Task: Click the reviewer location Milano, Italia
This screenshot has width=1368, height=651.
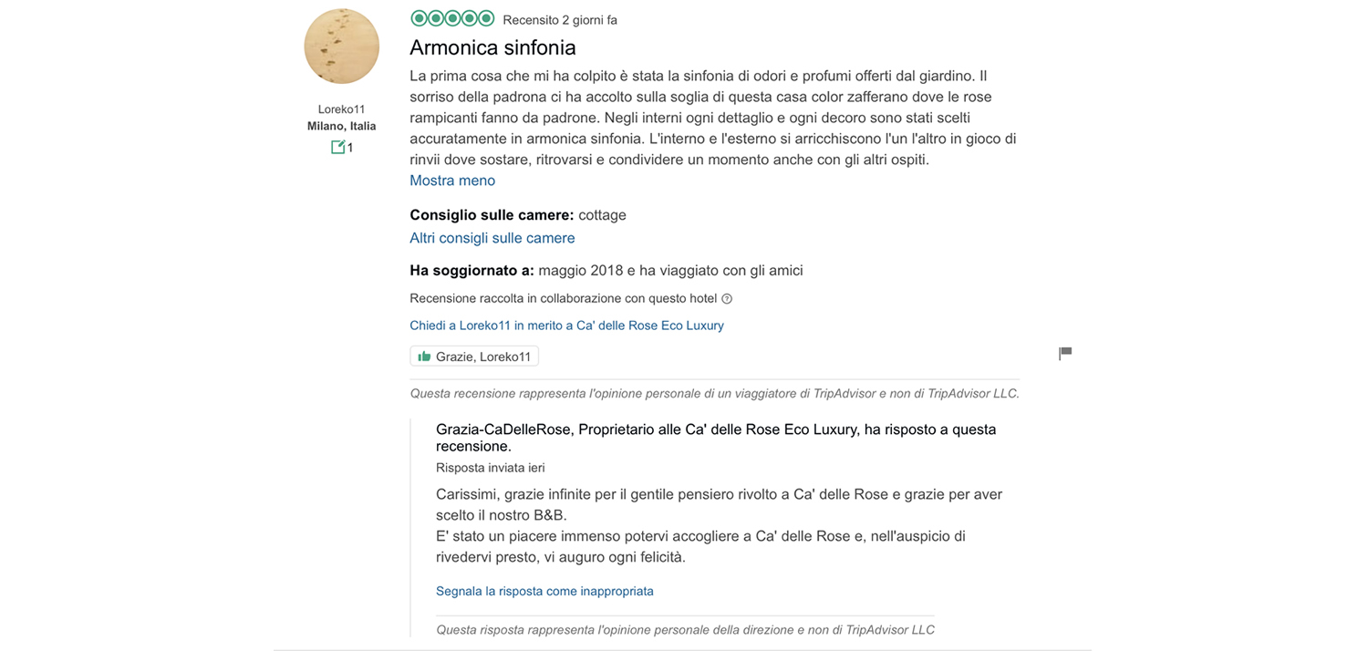Action: pyautogui.click(x=342, y=127)
